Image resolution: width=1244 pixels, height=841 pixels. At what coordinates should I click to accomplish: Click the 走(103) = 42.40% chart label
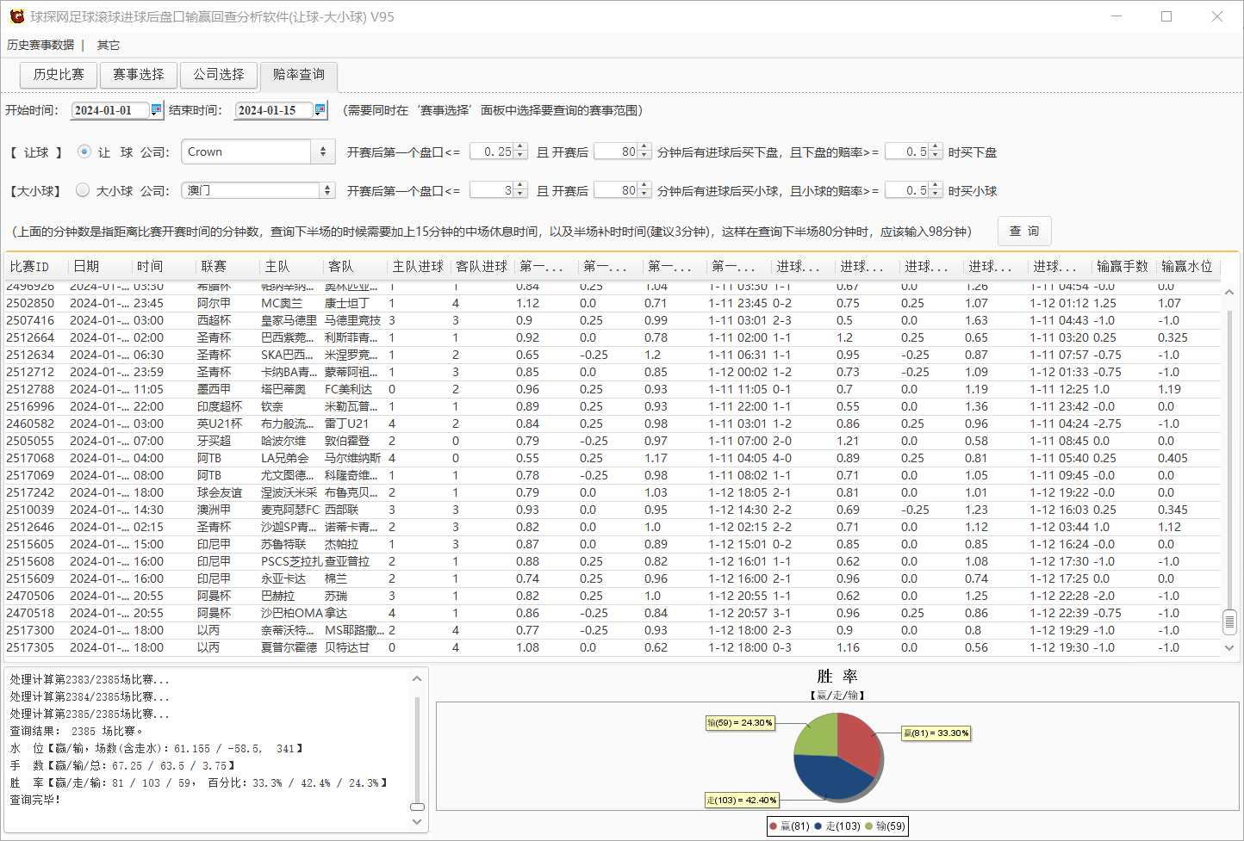742,800
